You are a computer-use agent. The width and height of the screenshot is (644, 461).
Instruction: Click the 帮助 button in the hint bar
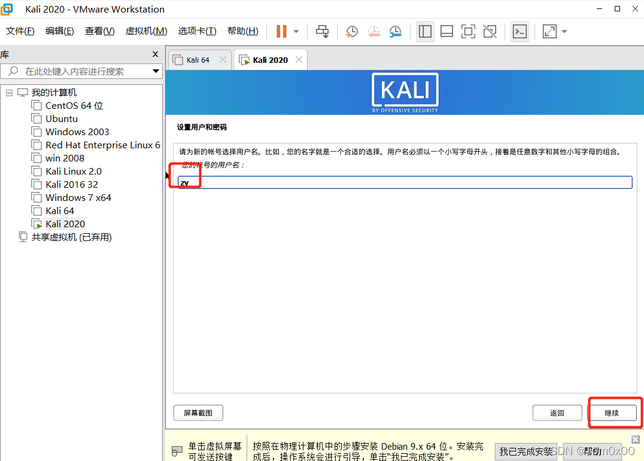click(x=593, y=451)
